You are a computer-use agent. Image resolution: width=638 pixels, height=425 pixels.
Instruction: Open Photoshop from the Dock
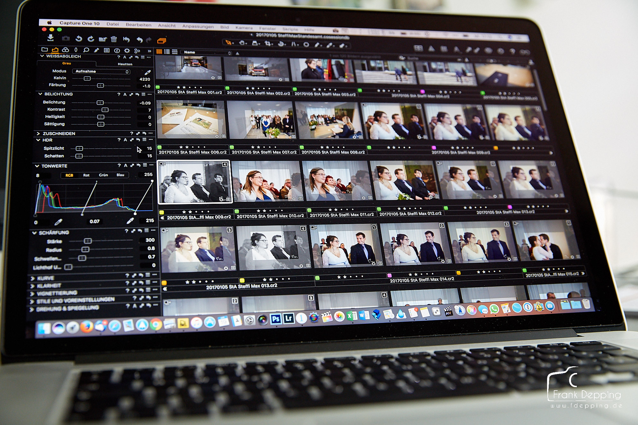click(276, 319)
